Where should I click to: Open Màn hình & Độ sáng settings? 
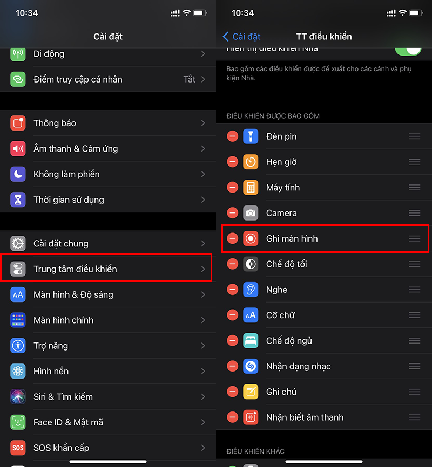pyautogui.click(x=108, y=294)
